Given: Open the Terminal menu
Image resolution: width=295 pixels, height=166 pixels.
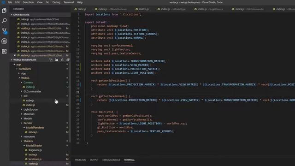Looking at the screenshot, I should click(x=69, y=2).
